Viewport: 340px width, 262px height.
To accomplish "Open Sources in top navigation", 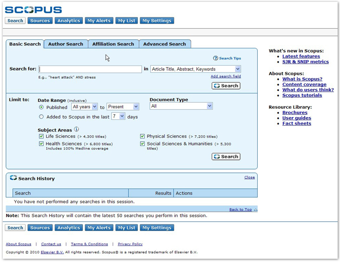I will pyautogui.click(x=40, y=20).
